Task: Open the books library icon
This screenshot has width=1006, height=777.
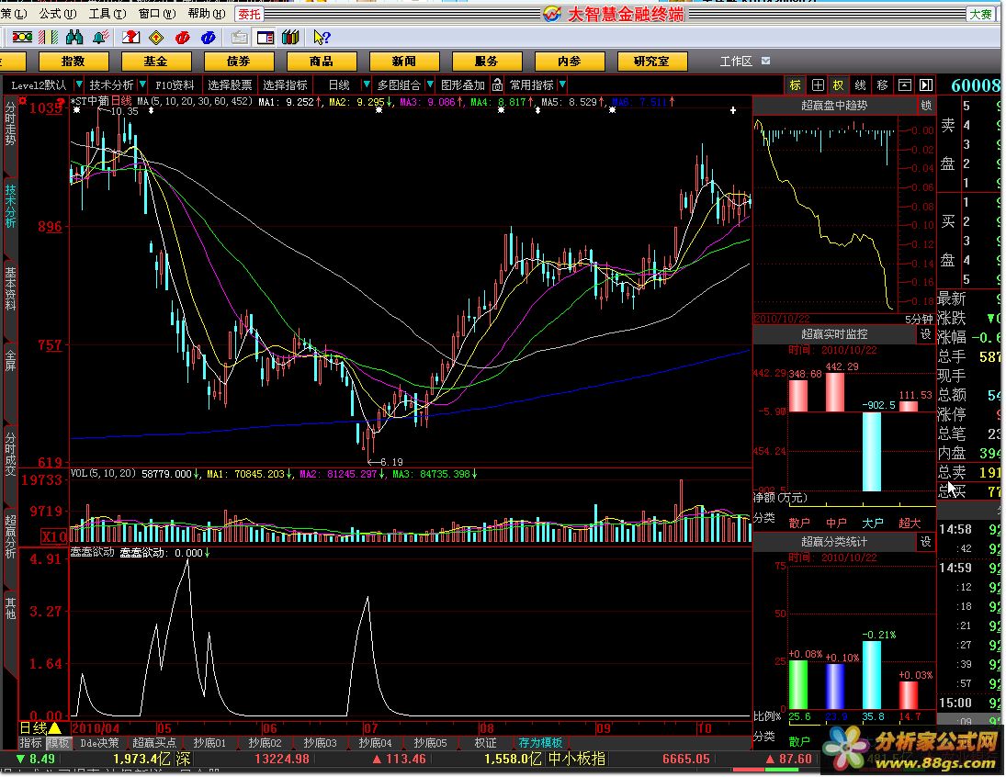Action: pyautogui.click(x=290, y=38)
